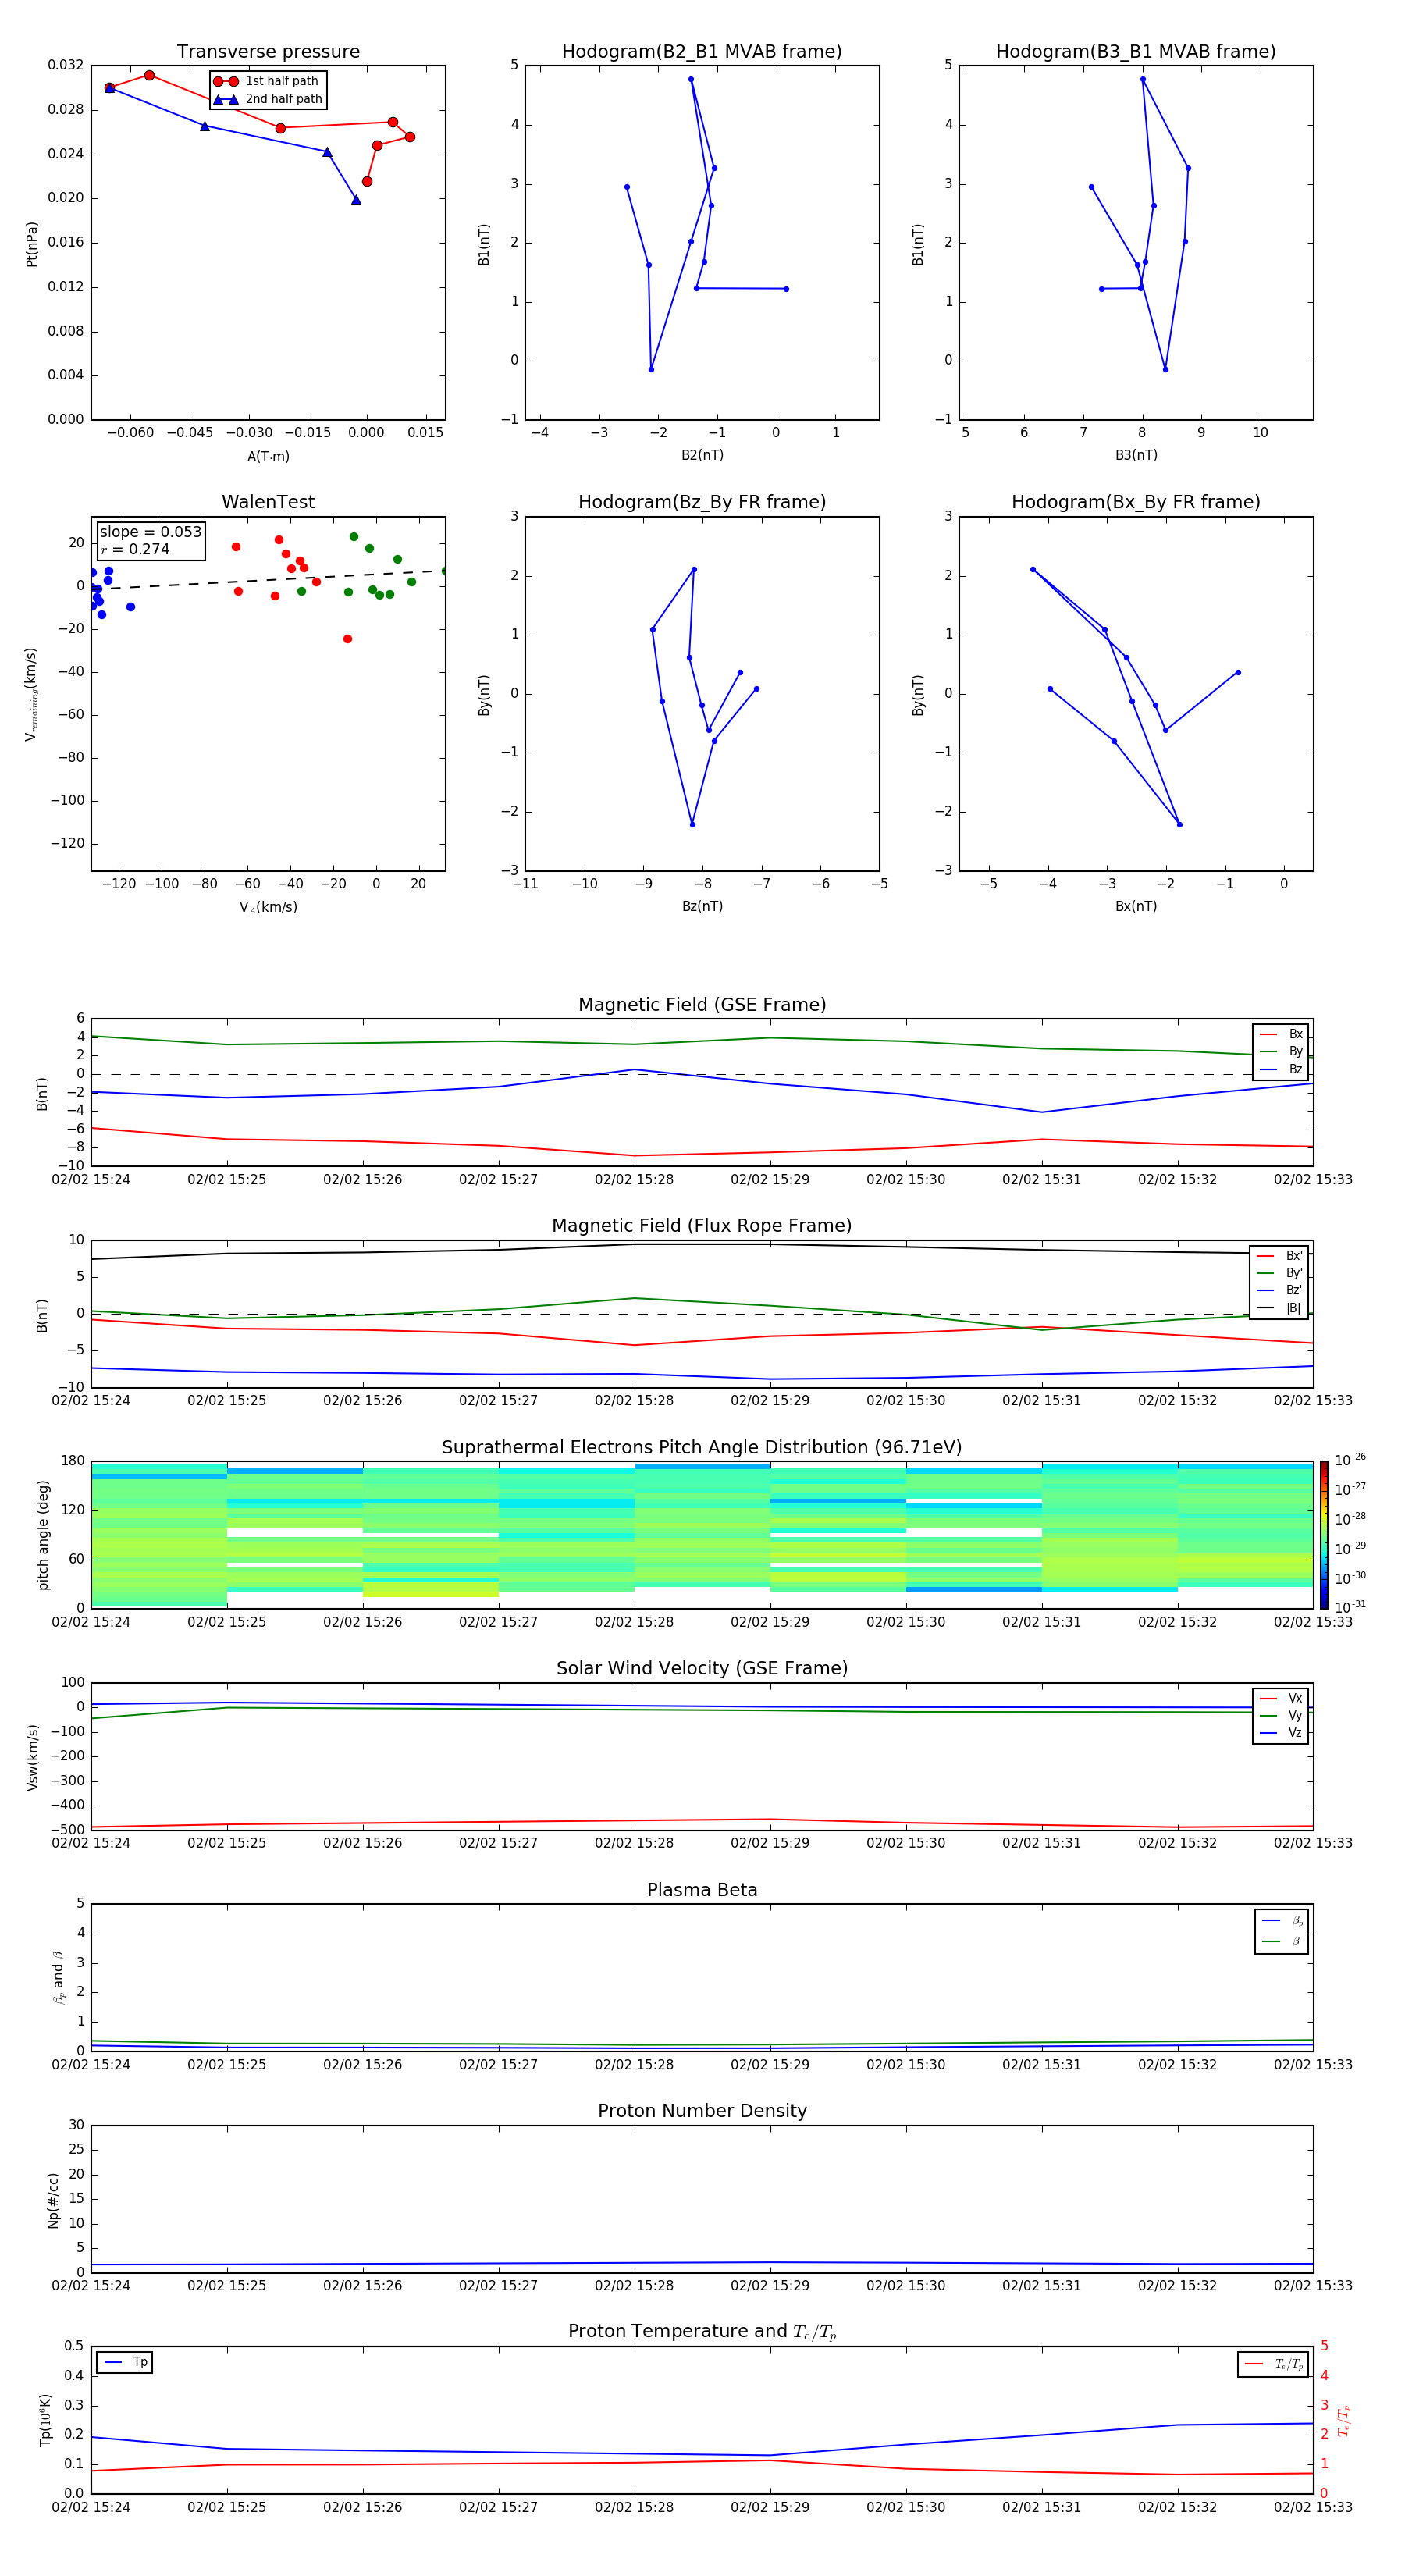
Task: Click the 'Bz' entry in GSE legend
Action: 1281,1069
